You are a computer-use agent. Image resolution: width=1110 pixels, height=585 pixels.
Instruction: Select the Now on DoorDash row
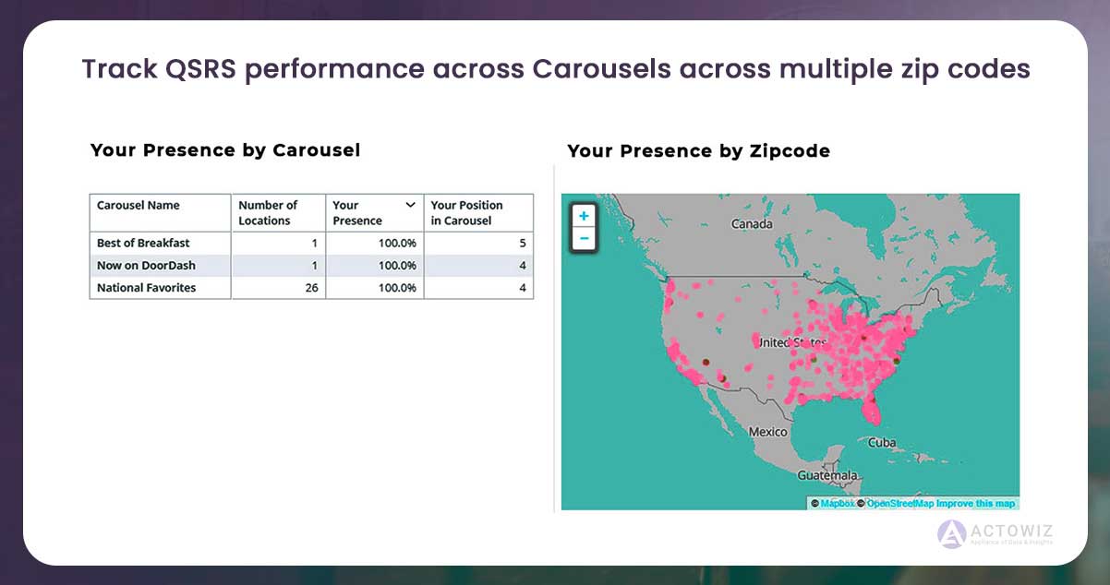(311, 265)
